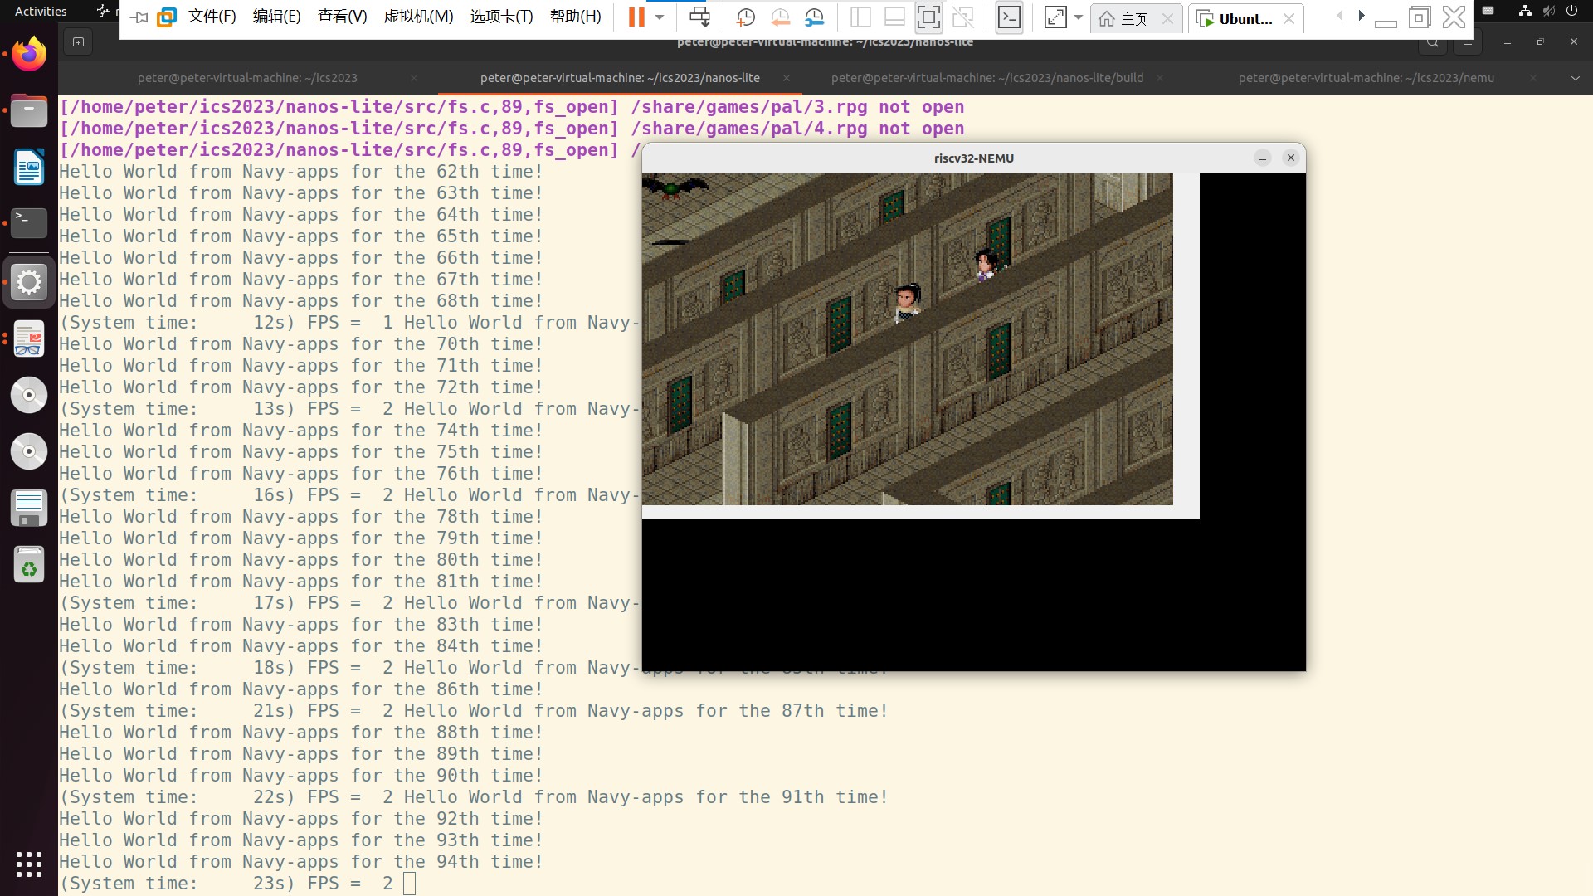This screenshot has height=896, width=1593.
Task: Open the first disc drive icon in dock
Action: [29, 395]
